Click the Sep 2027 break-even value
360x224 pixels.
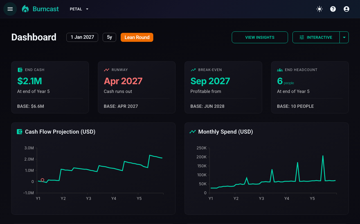tap(210, 81)
